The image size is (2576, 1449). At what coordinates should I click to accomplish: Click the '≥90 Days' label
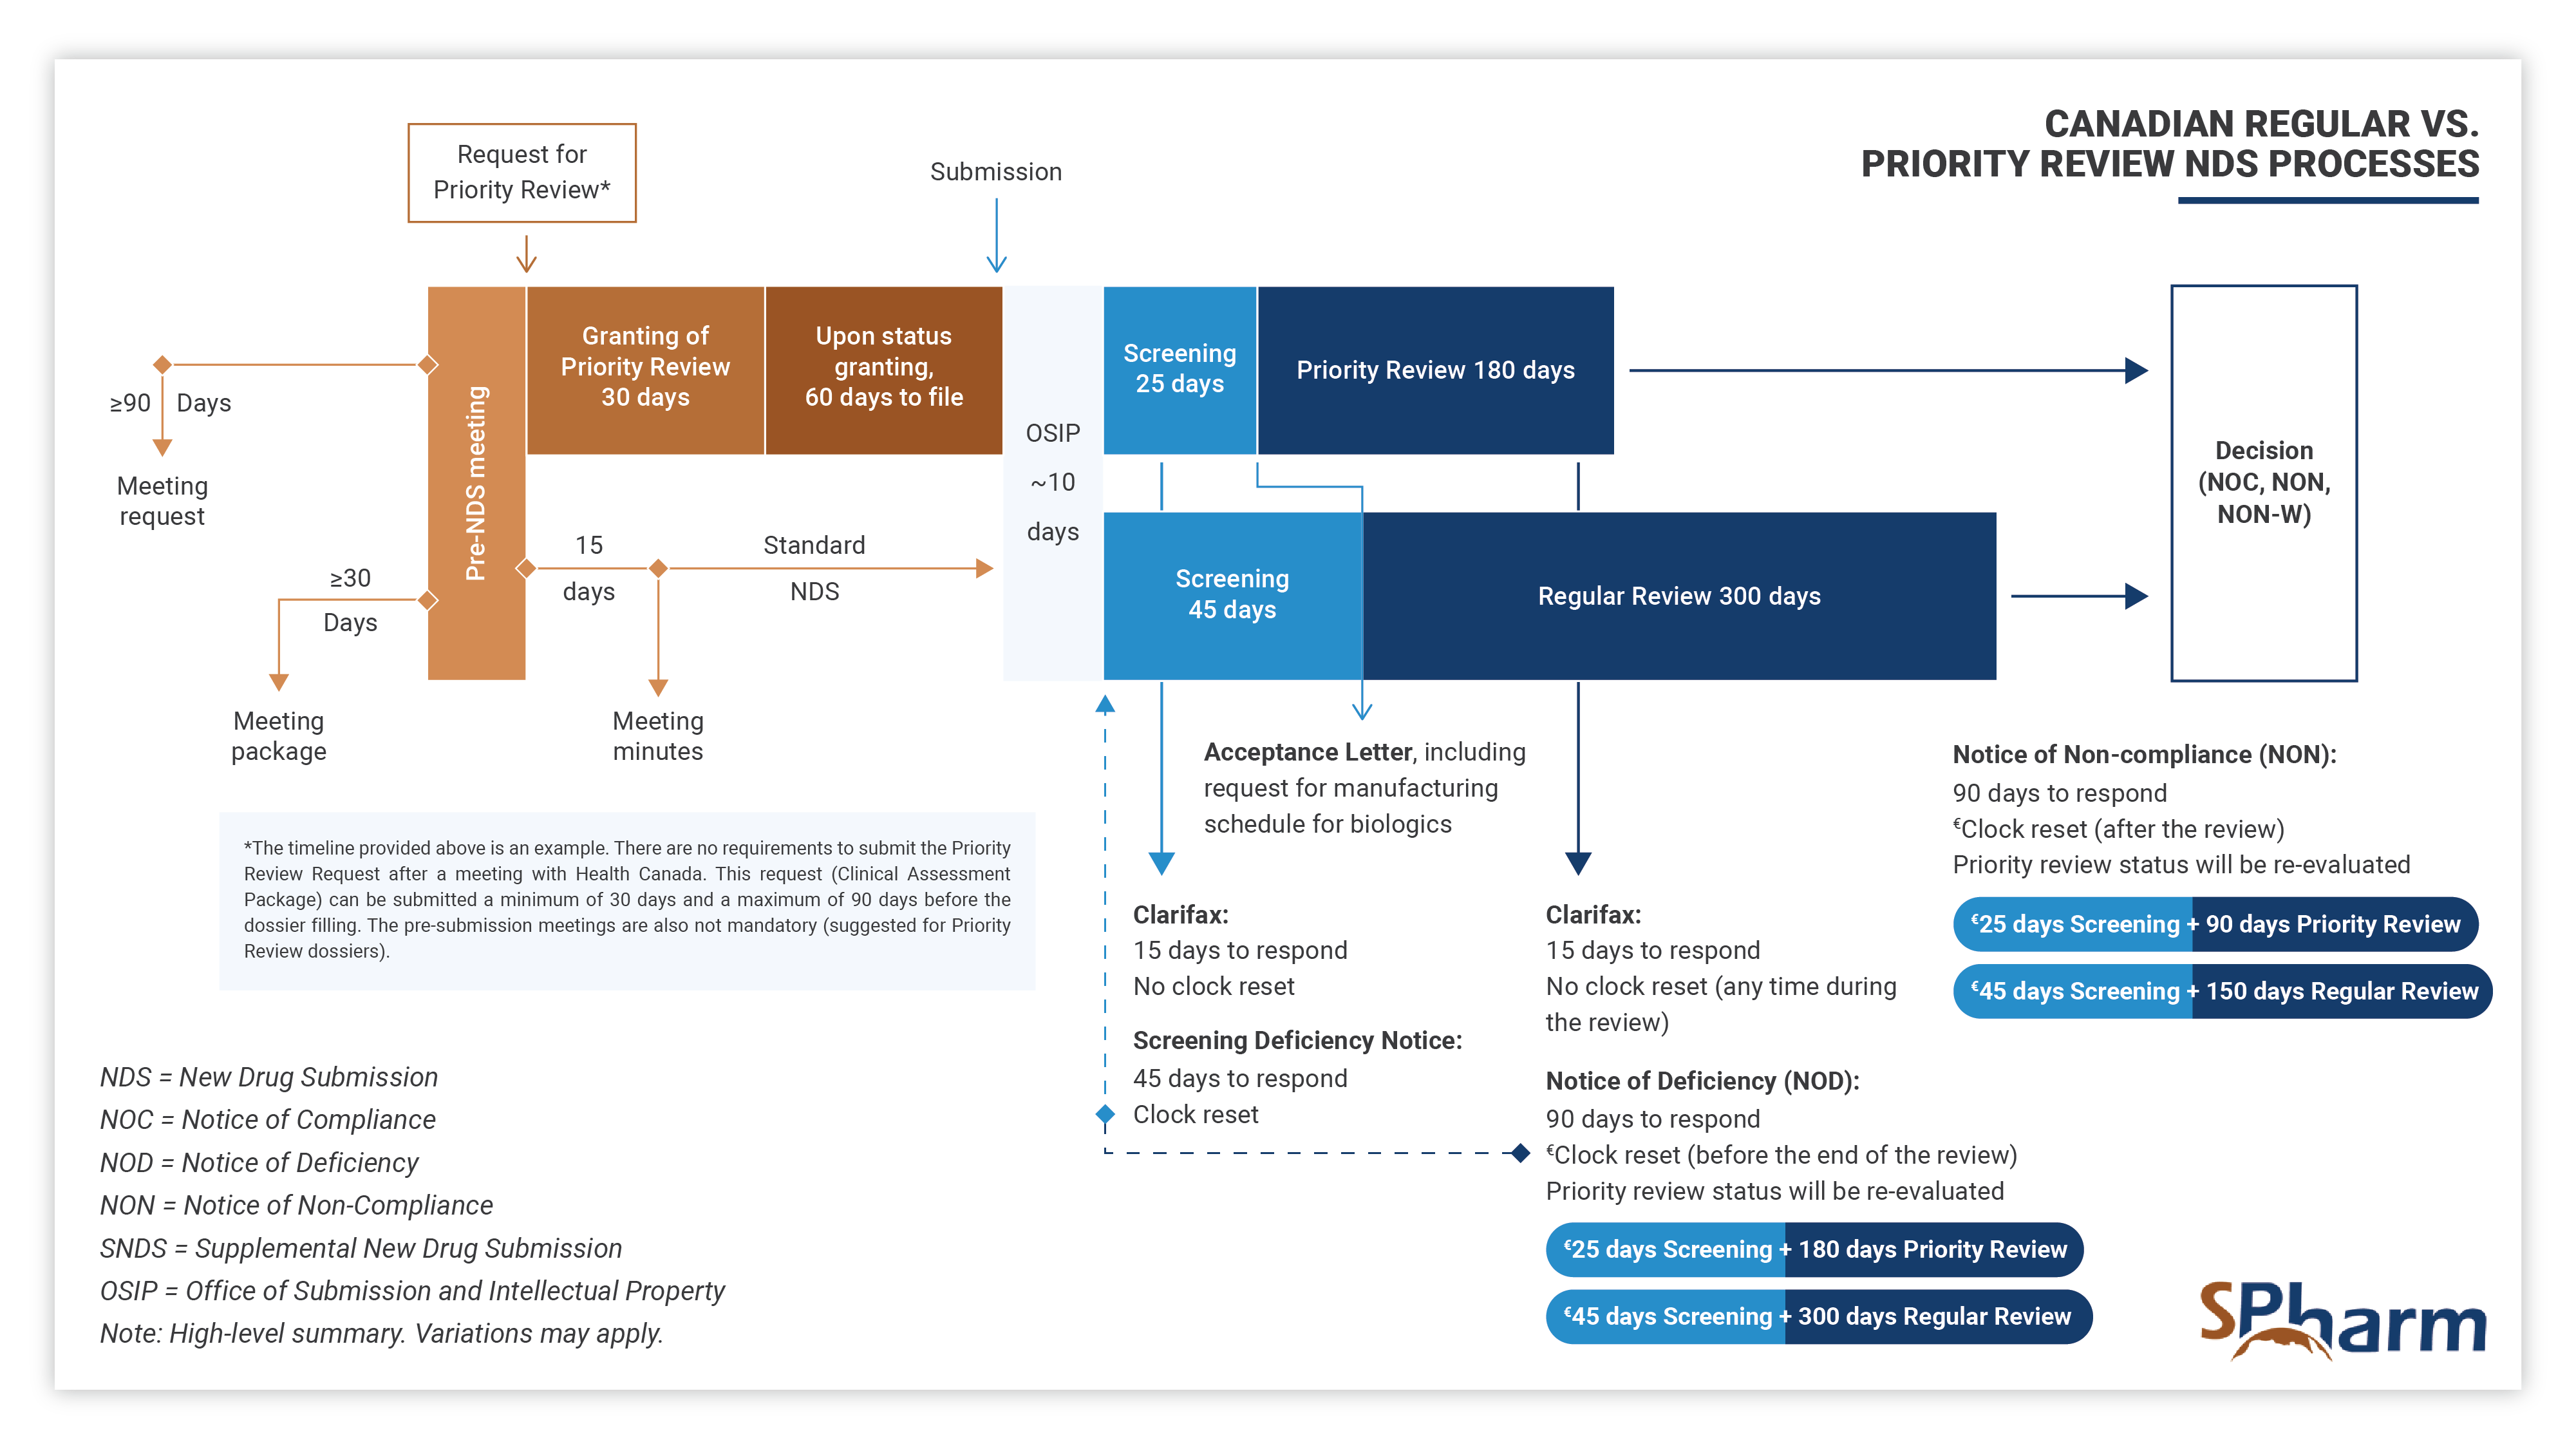tap(170, 403)
